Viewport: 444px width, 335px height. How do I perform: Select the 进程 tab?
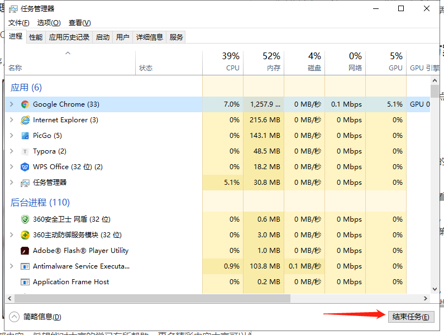click(x=16, y=36)
